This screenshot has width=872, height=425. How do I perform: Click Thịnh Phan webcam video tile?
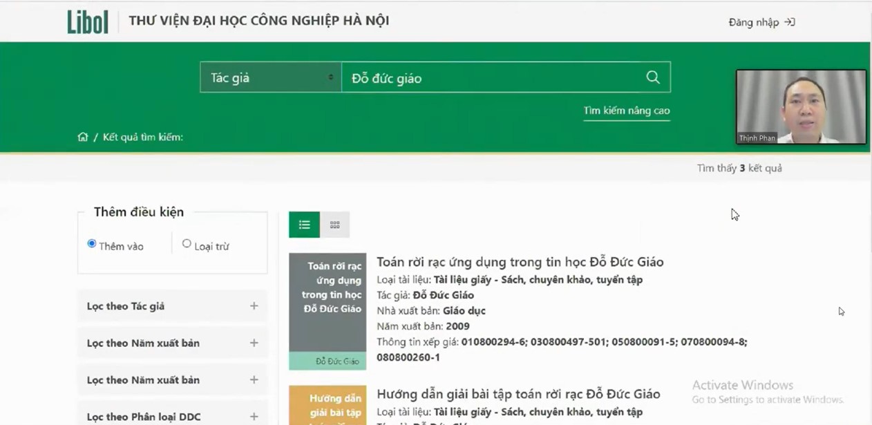tap(800, 106)
